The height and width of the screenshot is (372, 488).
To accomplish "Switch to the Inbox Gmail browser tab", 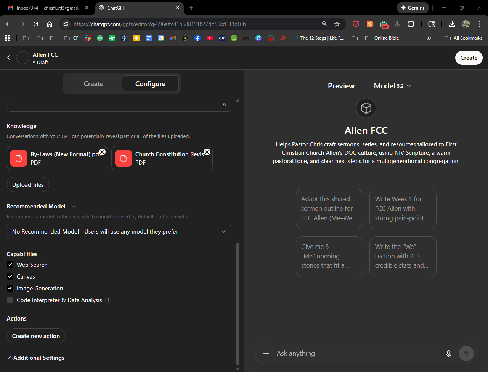I will (x=48, y=8).
